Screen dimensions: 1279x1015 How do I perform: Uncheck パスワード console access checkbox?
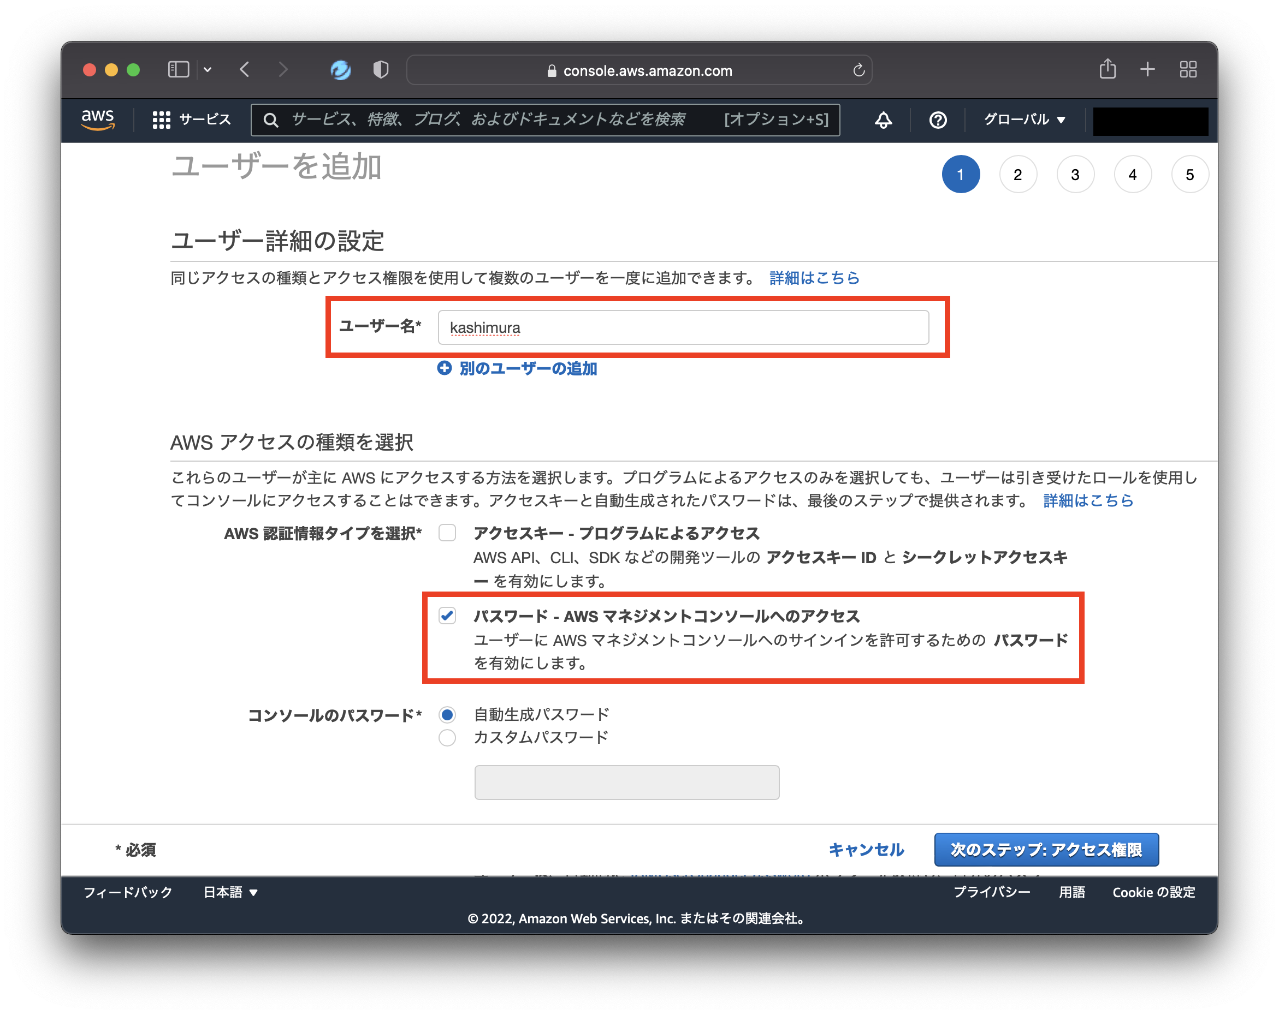(x=447, y=616)
